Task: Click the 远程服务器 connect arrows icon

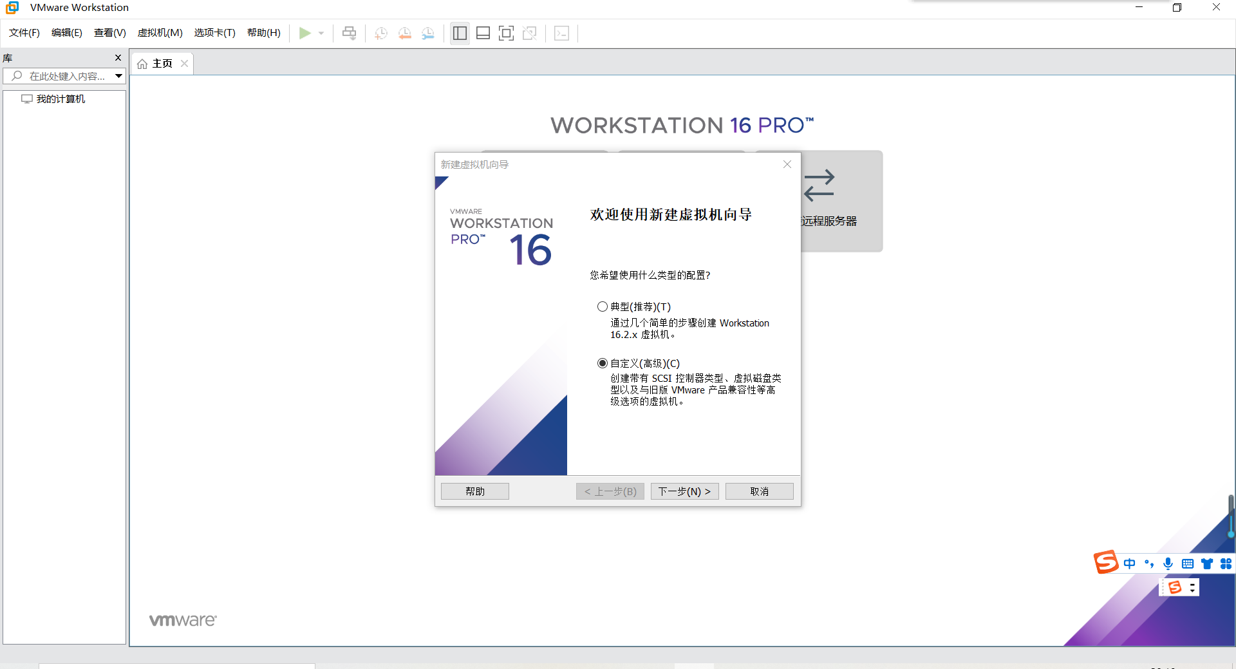Action: click(819, 185)
